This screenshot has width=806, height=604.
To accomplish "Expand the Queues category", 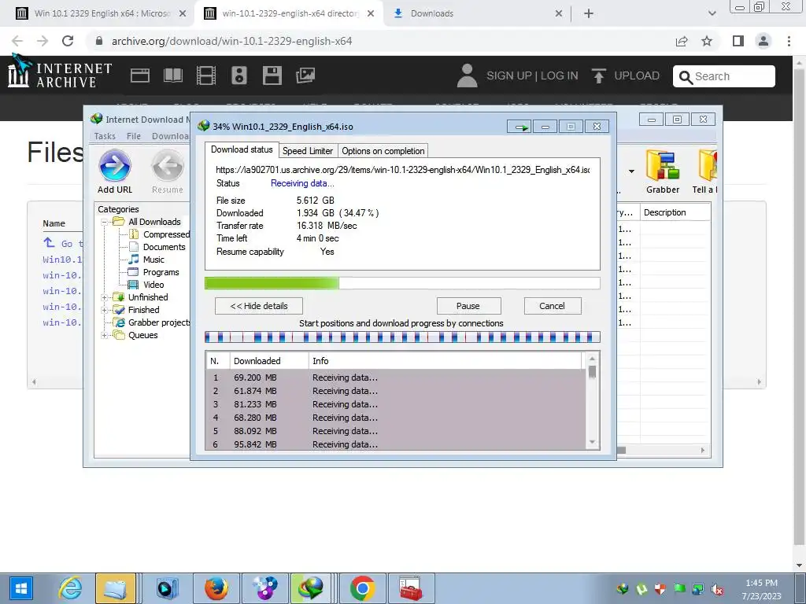I will coord(105,335).
